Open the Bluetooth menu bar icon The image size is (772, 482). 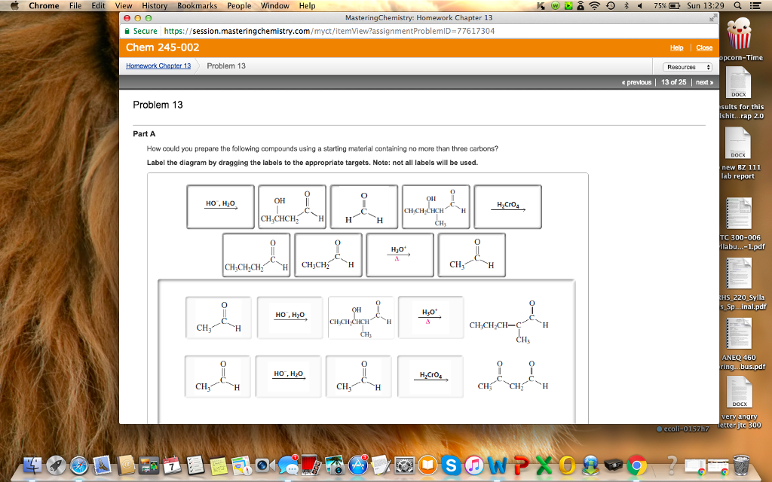[x=626, y=6]
